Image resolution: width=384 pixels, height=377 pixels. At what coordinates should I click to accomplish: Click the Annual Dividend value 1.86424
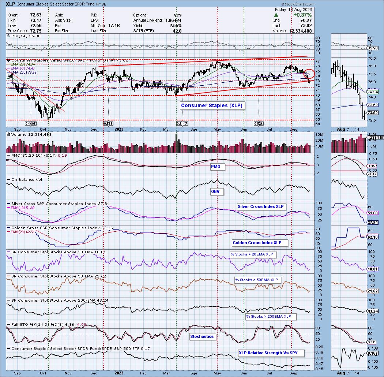point(173,20)
